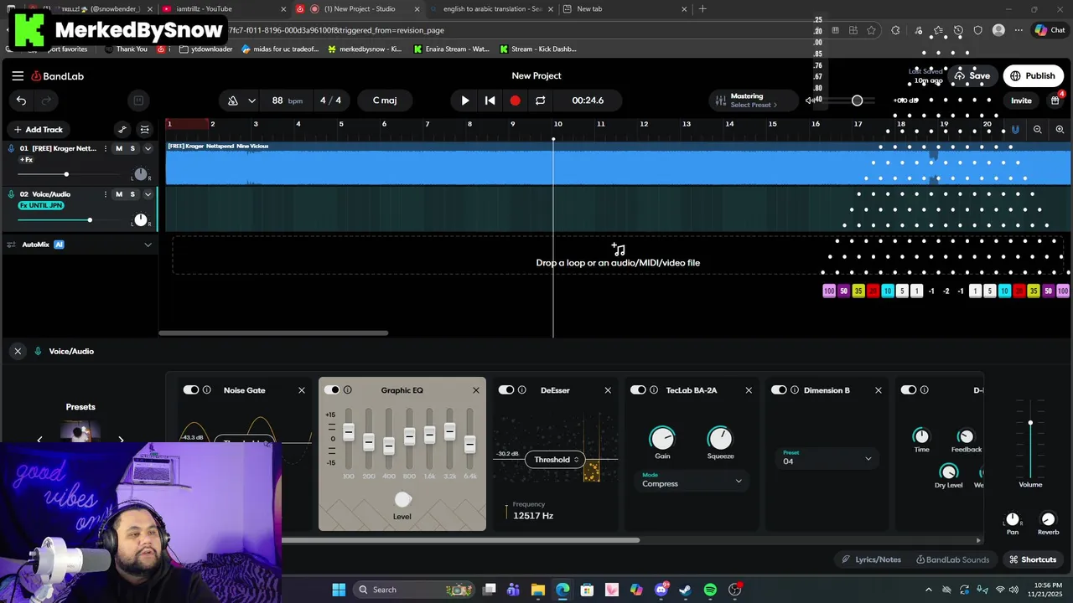Viewport: 1073px width, 603px height.
Task: Bypass the DeEsser effect
Action: point(506,390)
